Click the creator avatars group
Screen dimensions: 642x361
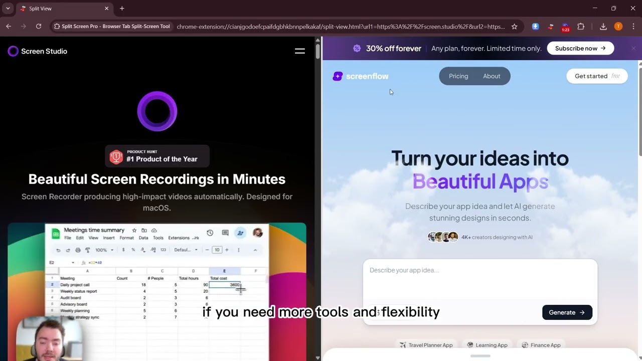coord(443,237)
